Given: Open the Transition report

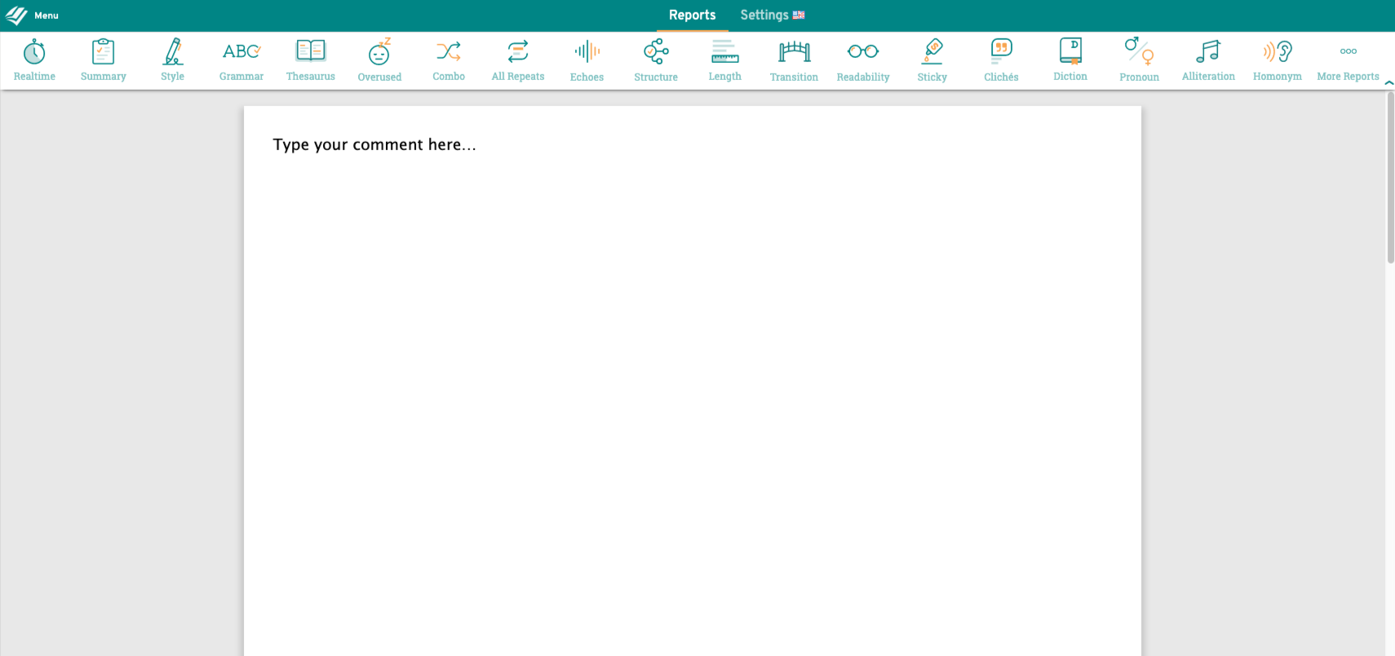Looking at the screenshot, I should click(794, 60).
